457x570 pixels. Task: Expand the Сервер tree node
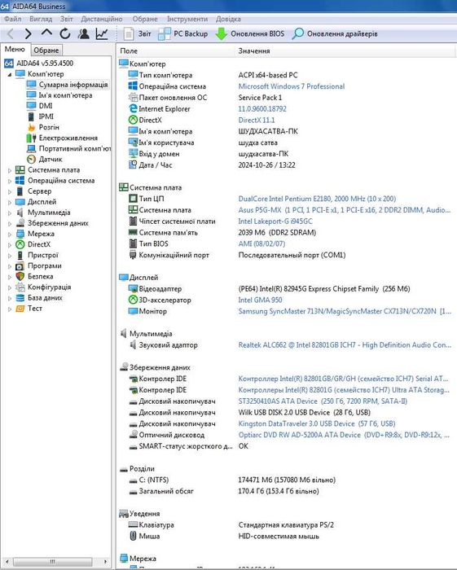(x=10, y=191)
